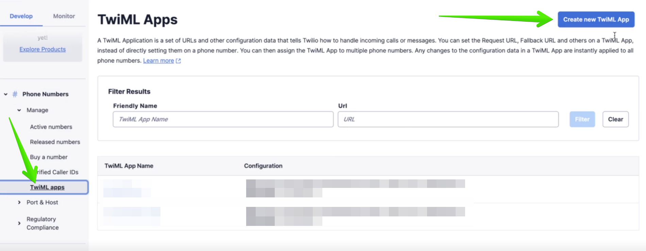The height and width of the screenshot is (251, 646).
Task: Select TwiML apps in the sidebar
Action: [47, 187]
